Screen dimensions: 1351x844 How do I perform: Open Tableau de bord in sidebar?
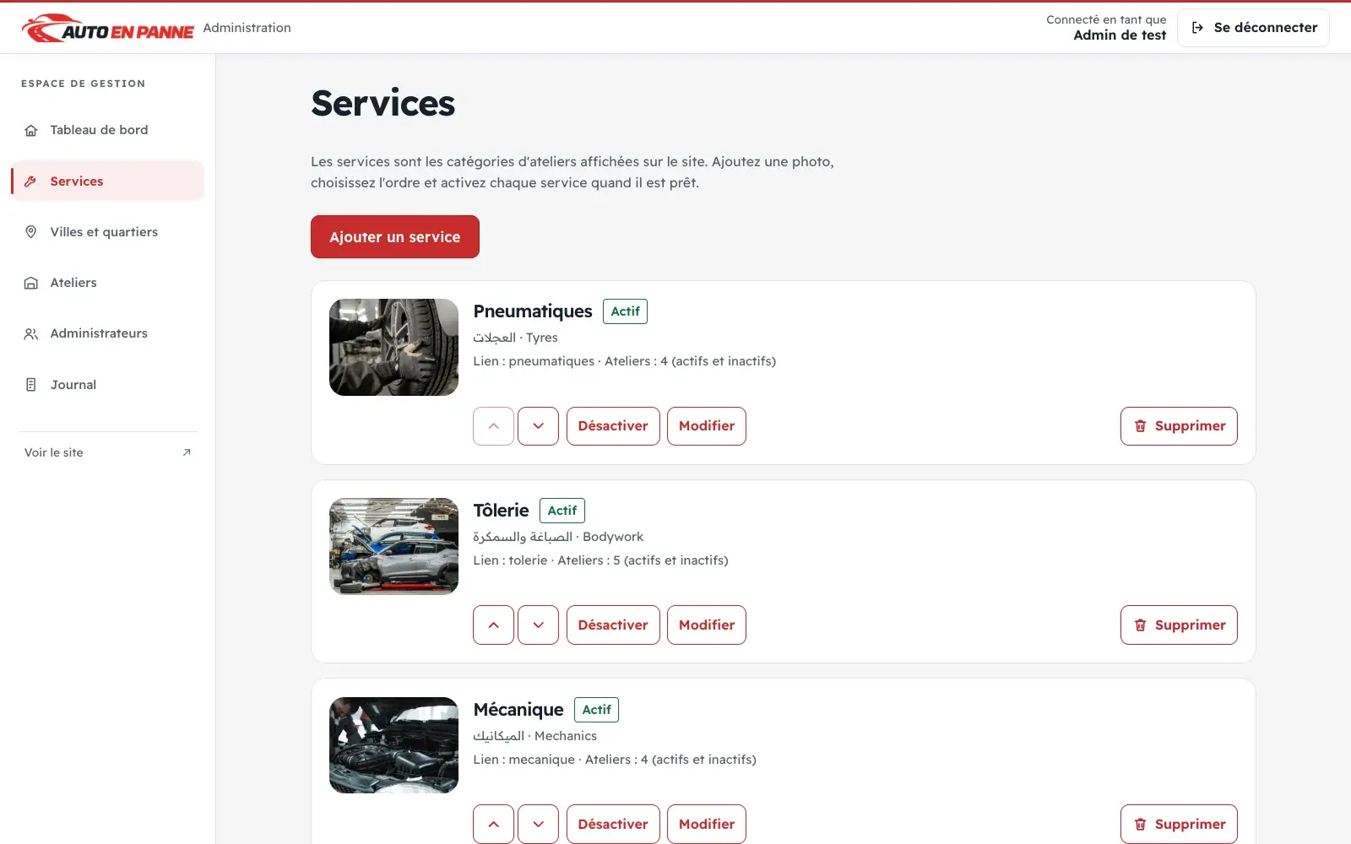[108, 130]
